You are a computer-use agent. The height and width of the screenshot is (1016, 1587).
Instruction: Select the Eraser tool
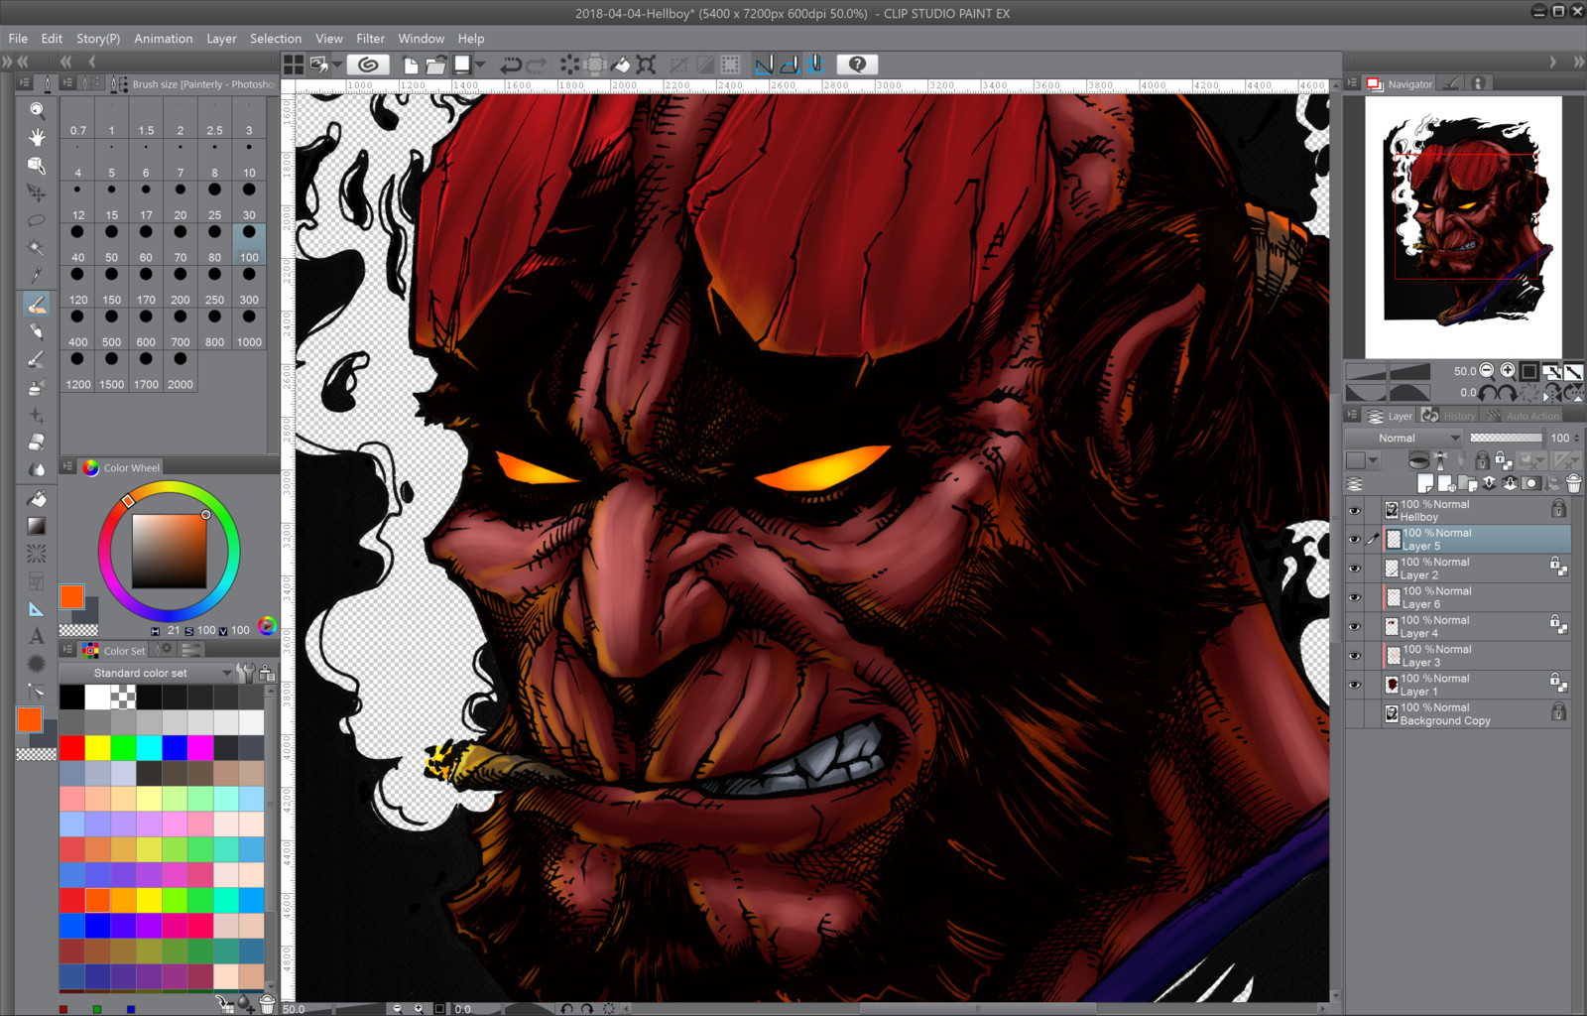[37, 442]
